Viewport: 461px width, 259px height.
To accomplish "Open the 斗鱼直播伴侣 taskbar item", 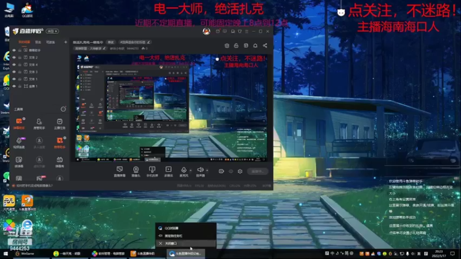I will coord(146,253).
